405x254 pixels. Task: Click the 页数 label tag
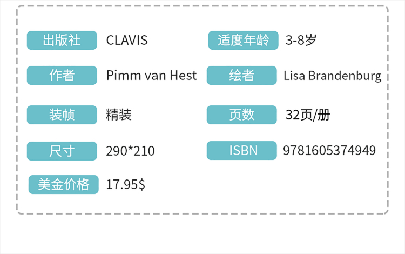[x=241, y=115]
